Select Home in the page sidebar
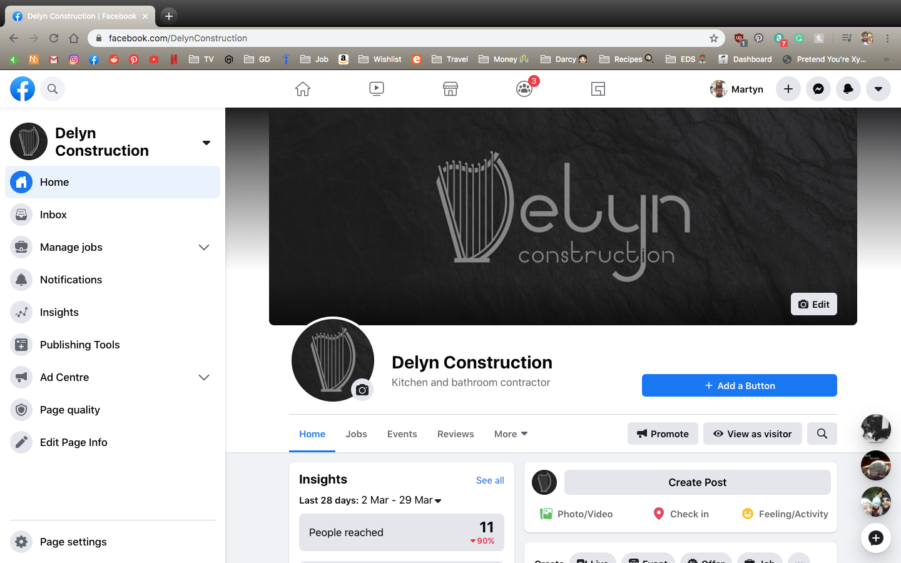Viewport: 901px width, 563px height. click(x=113, y=182)
